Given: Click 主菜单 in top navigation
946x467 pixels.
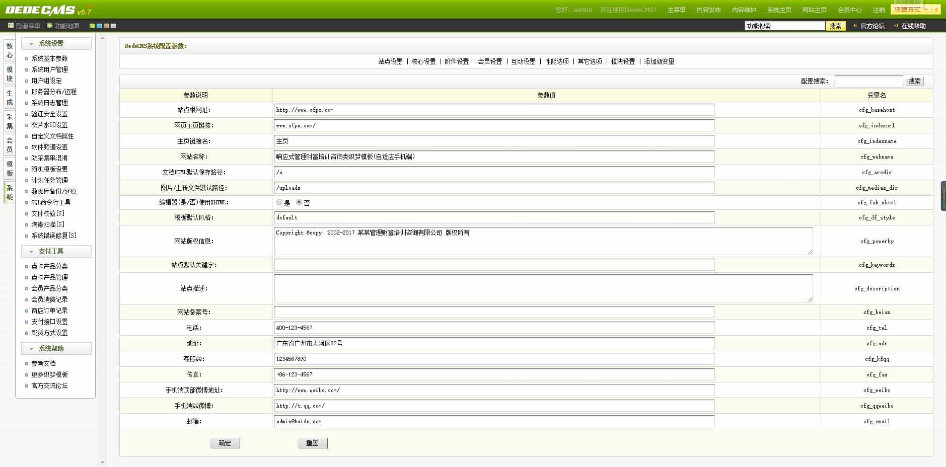Looking at the screenshot, I should (676, 10).
